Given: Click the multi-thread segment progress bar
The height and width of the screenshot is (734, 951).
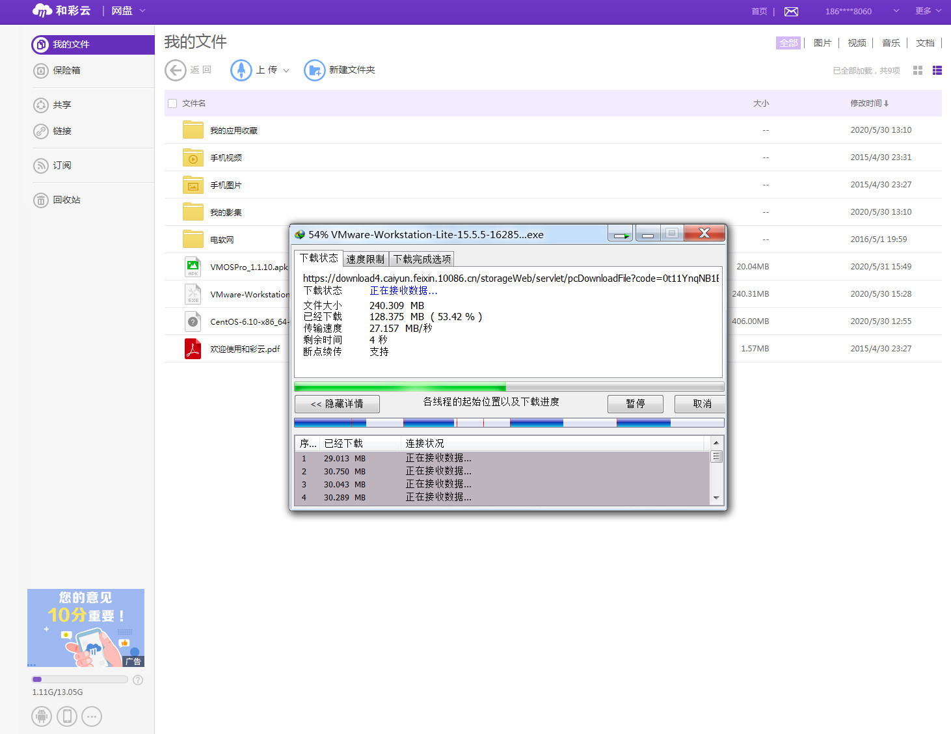Looking at the screenshot, I should (x=509, y=423).
